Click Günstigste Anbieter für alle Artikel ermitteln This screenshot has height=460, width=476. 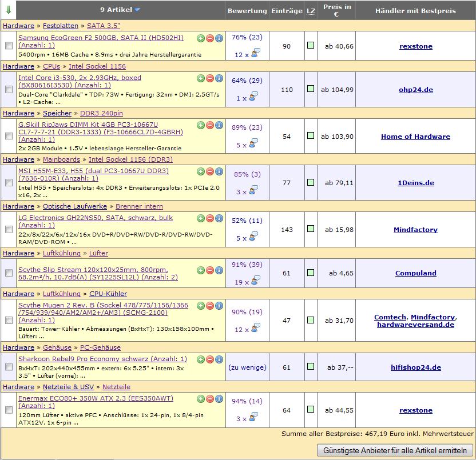[x=395, y=451]
